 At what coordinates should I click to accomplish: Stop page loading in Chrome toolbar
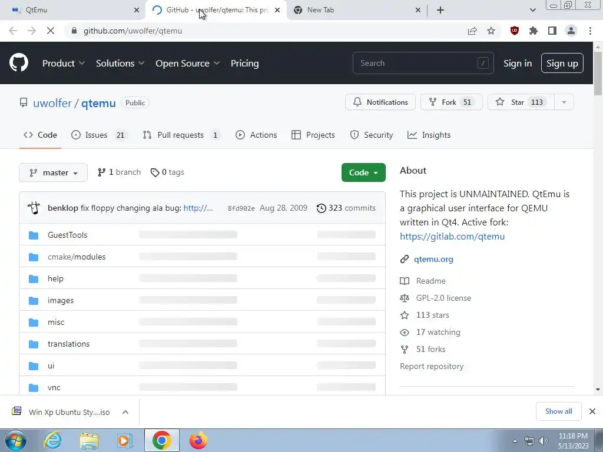51,31
